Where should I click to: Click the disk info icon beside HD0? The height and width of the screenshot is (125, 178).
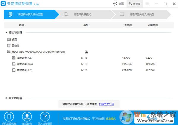[x=86, y=52]
